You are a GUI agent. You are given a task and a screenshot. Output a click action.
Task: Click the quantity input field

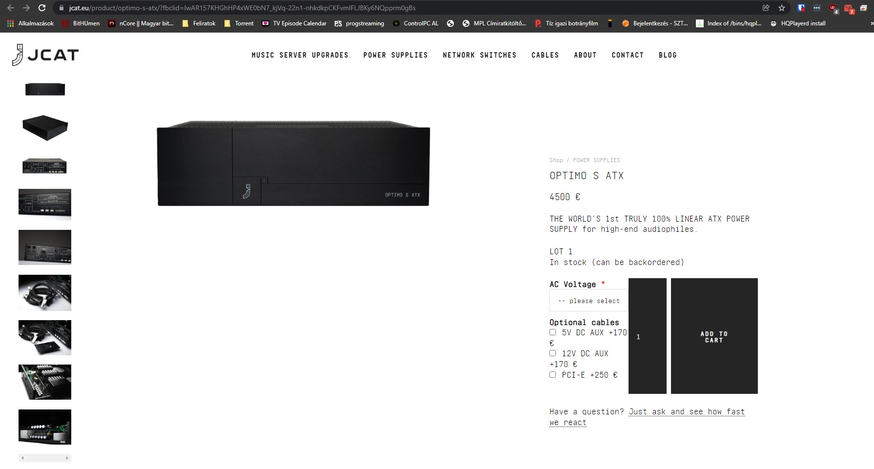pos(647,336)
